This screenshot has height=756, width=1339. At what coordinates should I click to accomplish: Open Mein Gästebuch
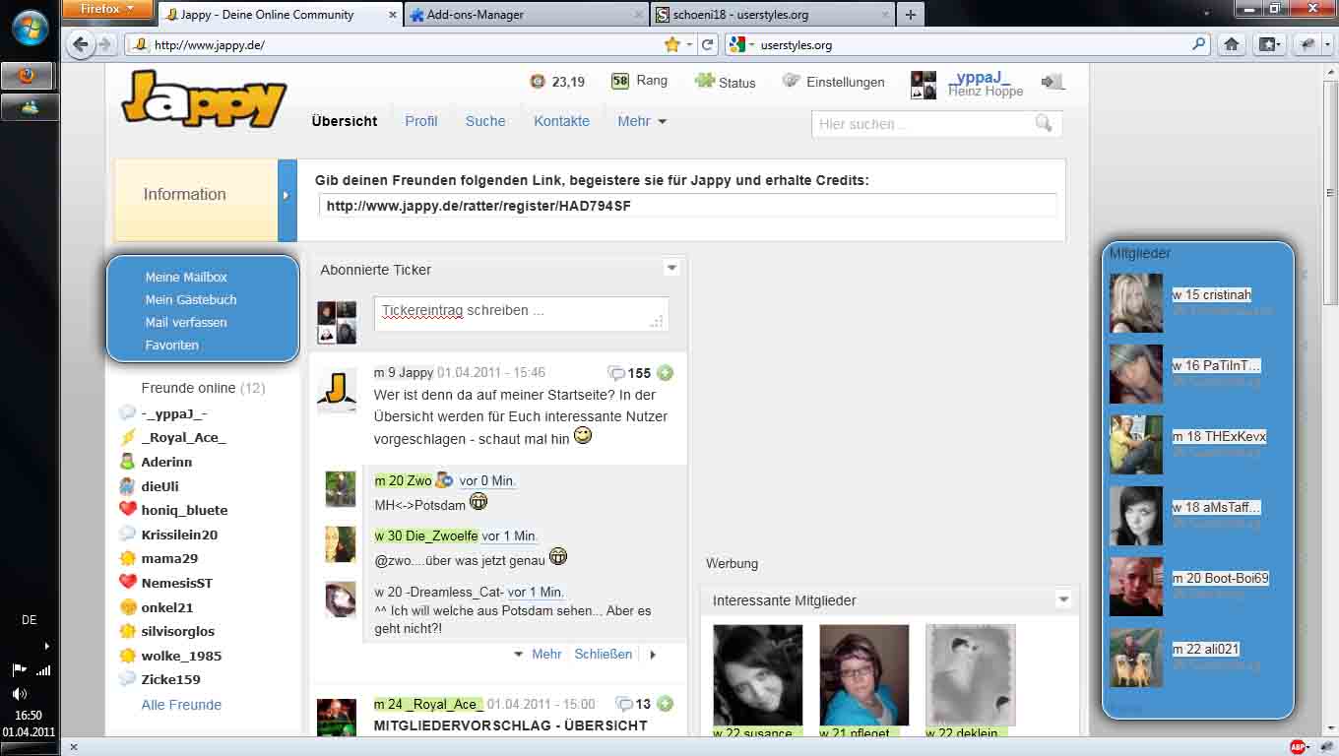coord(191,300)
